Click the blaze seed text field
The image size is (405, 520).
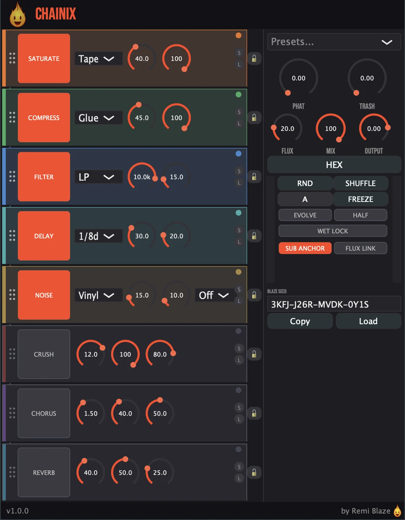(334, 304)
